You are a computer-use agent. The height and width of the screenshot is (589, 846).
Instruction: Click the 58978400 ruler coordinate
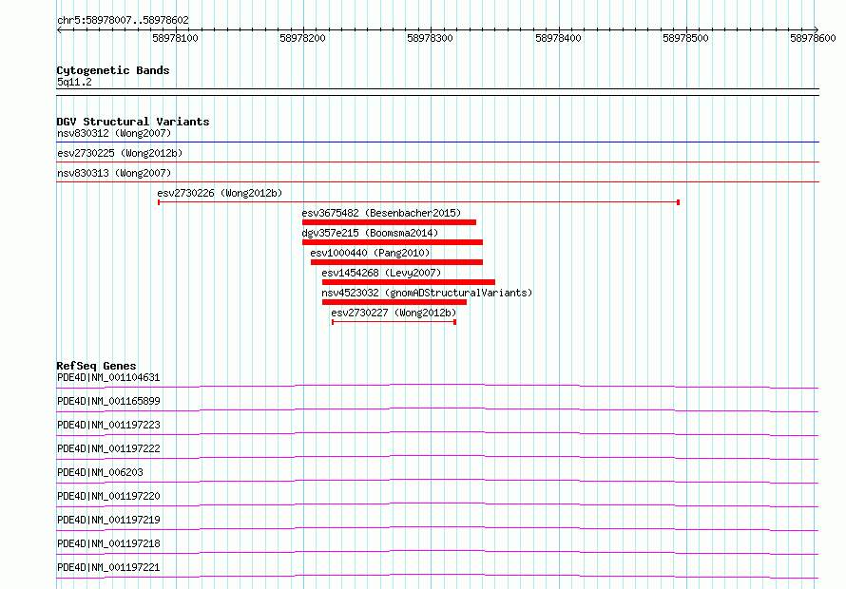558,38
